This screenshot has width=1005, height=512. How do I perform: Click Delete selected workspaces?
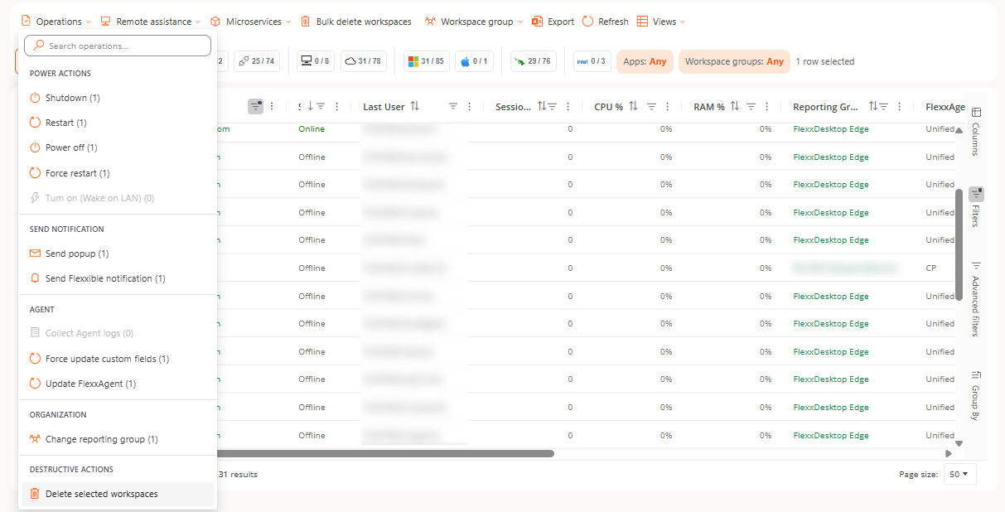[x=118, y=494]
